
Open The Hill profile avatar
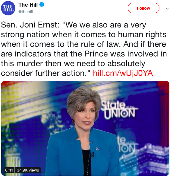tap(8, 8)
